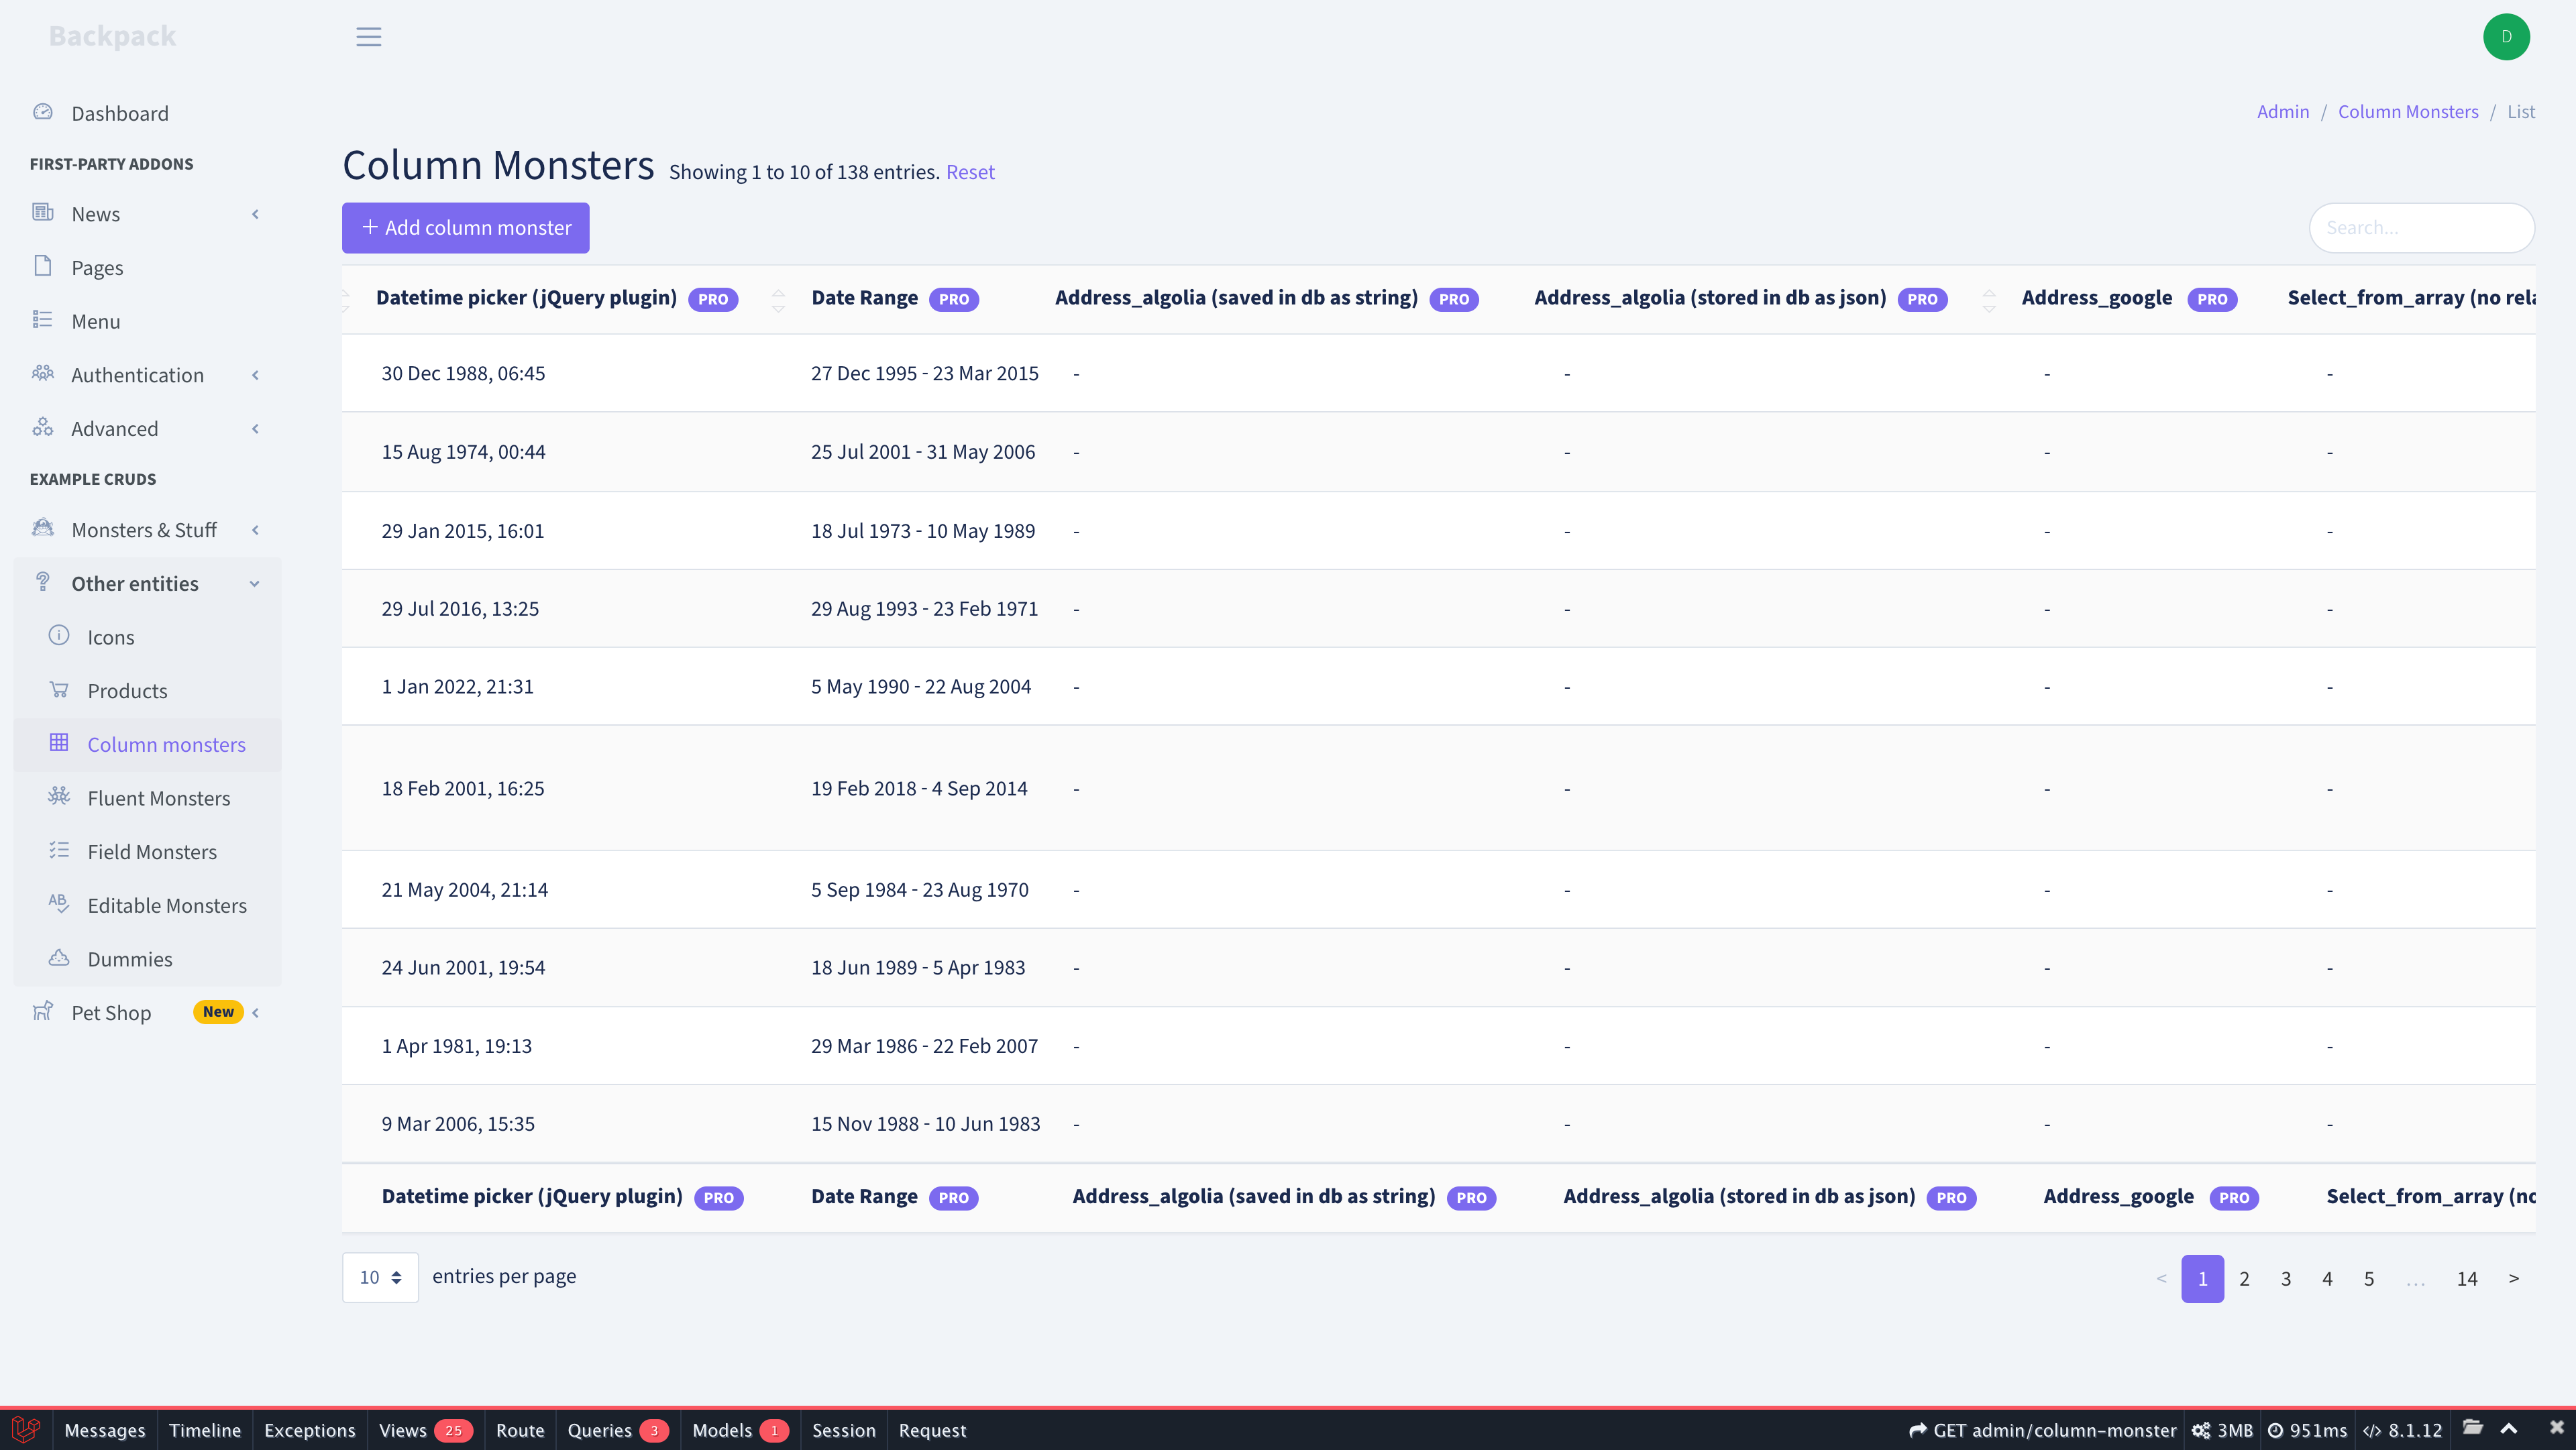Click Add column monster button
The width and height of the screenshot is (2576, 1450).
465,228
